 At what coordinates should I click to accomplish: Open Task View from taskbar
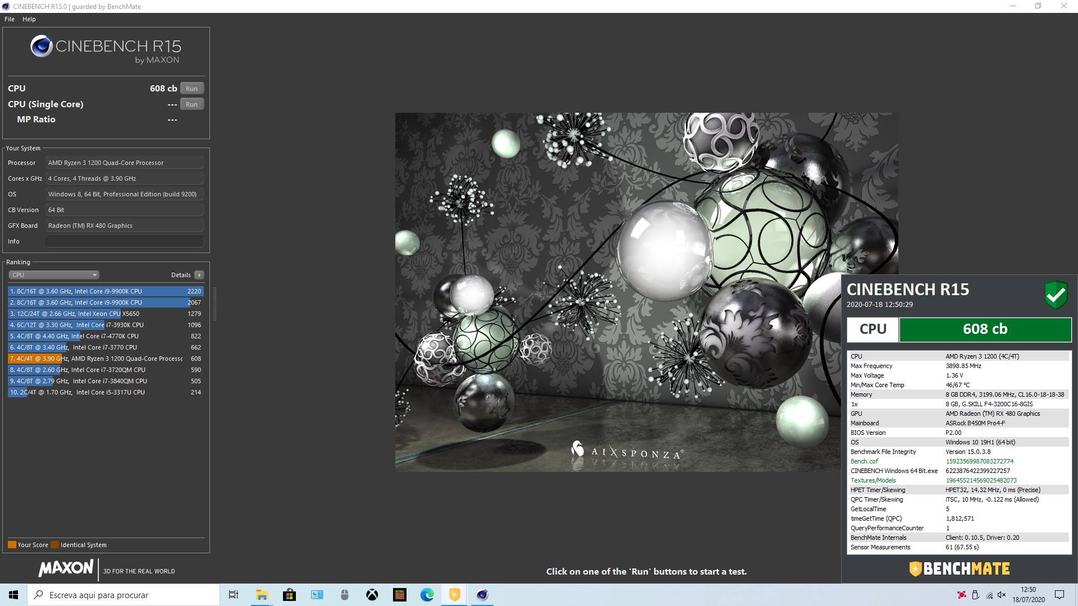point(234,595)
